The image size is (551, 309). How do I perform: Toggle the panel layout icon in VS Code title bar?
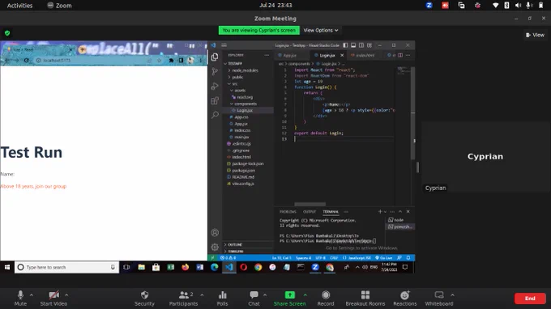(353, 45)
